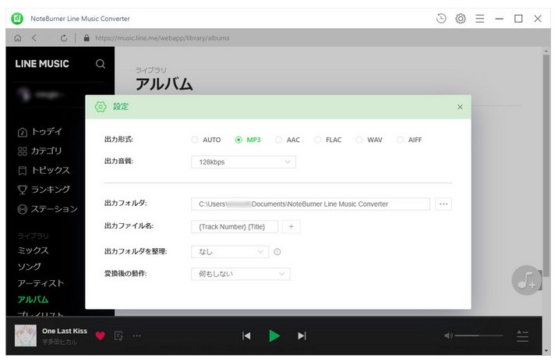Viewport: 558px width, 362px height.
Task: Open more options beside One Last Kiss
Action: [x=136, y=335]
